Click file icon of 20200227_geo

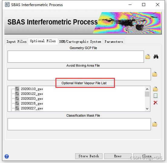(x=17, y=108)
